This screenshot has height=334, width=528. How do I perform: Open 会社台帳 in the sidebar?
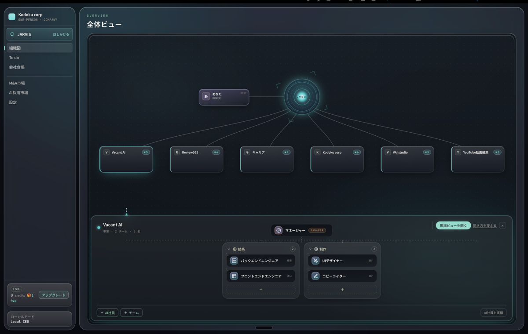40,67
